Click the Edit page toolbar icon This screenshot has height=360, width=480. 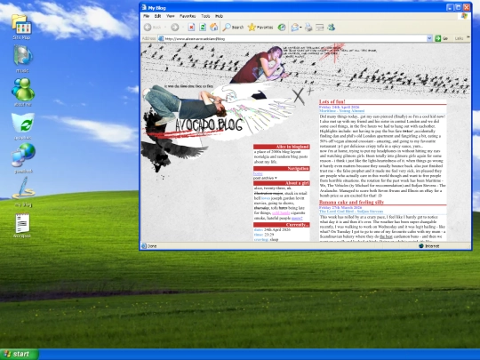319,28
